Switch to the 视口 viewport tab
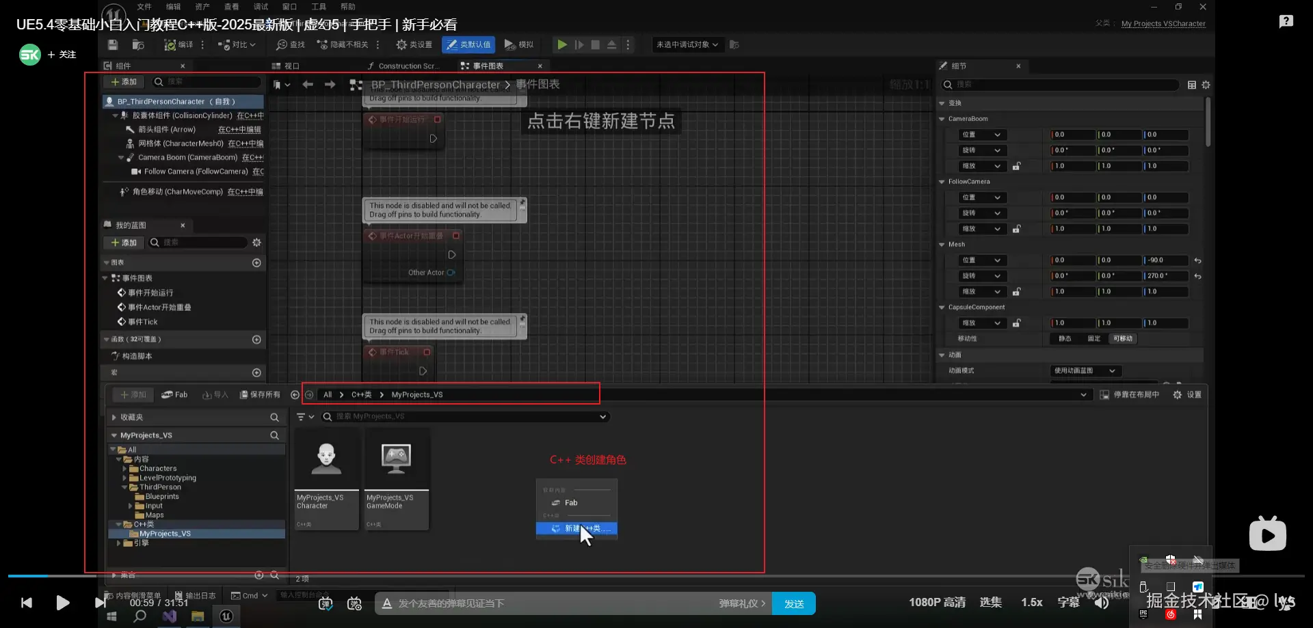This screenshot has height=628, width=1313. 286,66
